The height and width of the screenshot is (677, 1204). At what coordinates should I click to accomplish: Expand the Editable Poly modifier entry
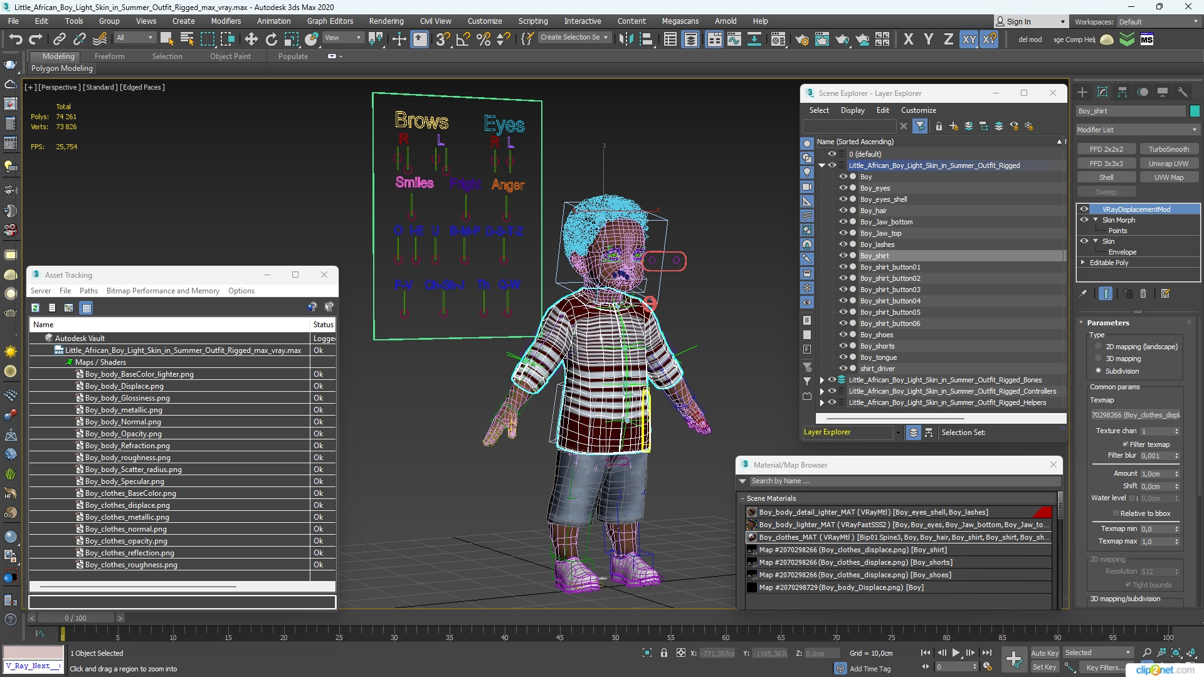(1083, 263)
